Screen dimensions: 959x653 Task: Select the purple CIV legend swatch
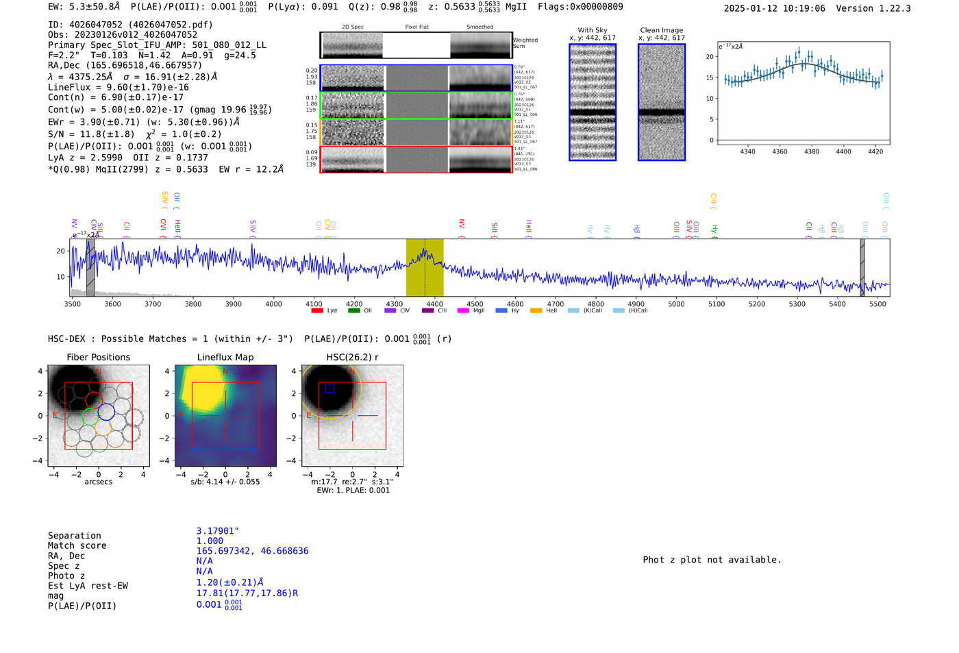tap(390, 311)
